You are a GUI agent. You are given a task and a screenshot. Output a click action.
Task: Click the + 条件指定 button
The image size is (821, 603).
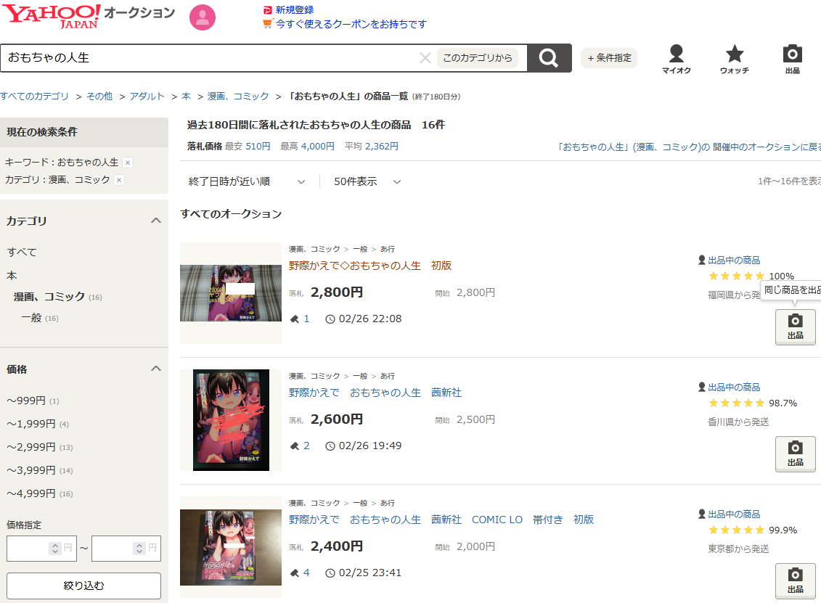coord(609,58)
